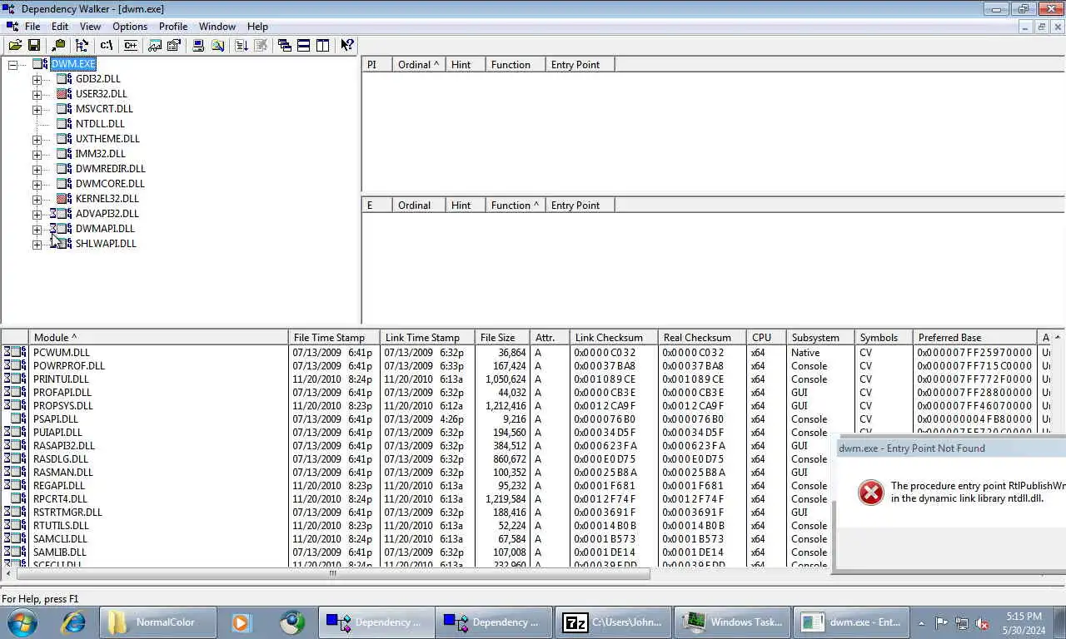Screen dimensions: 1066x639
Task: Select DWMCORE.DLL in the dependency tree
Action: coord(110,184)
